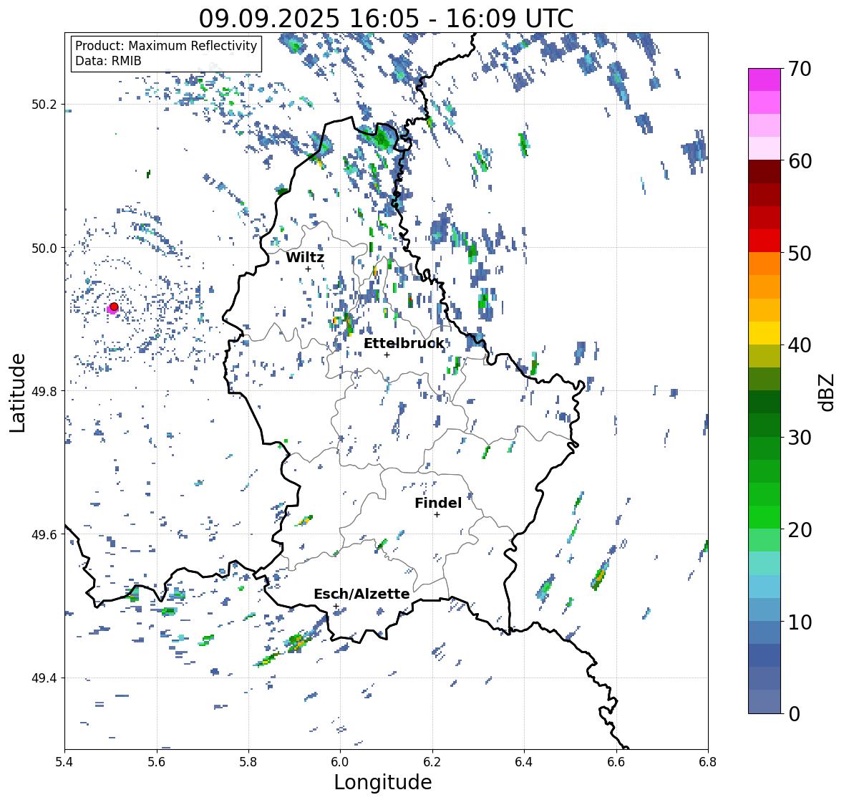Image resolution: width=844 pixels, height=800 pixels.
Task: Click the 49.4 latitude tick label
Action: click(44, 678)
